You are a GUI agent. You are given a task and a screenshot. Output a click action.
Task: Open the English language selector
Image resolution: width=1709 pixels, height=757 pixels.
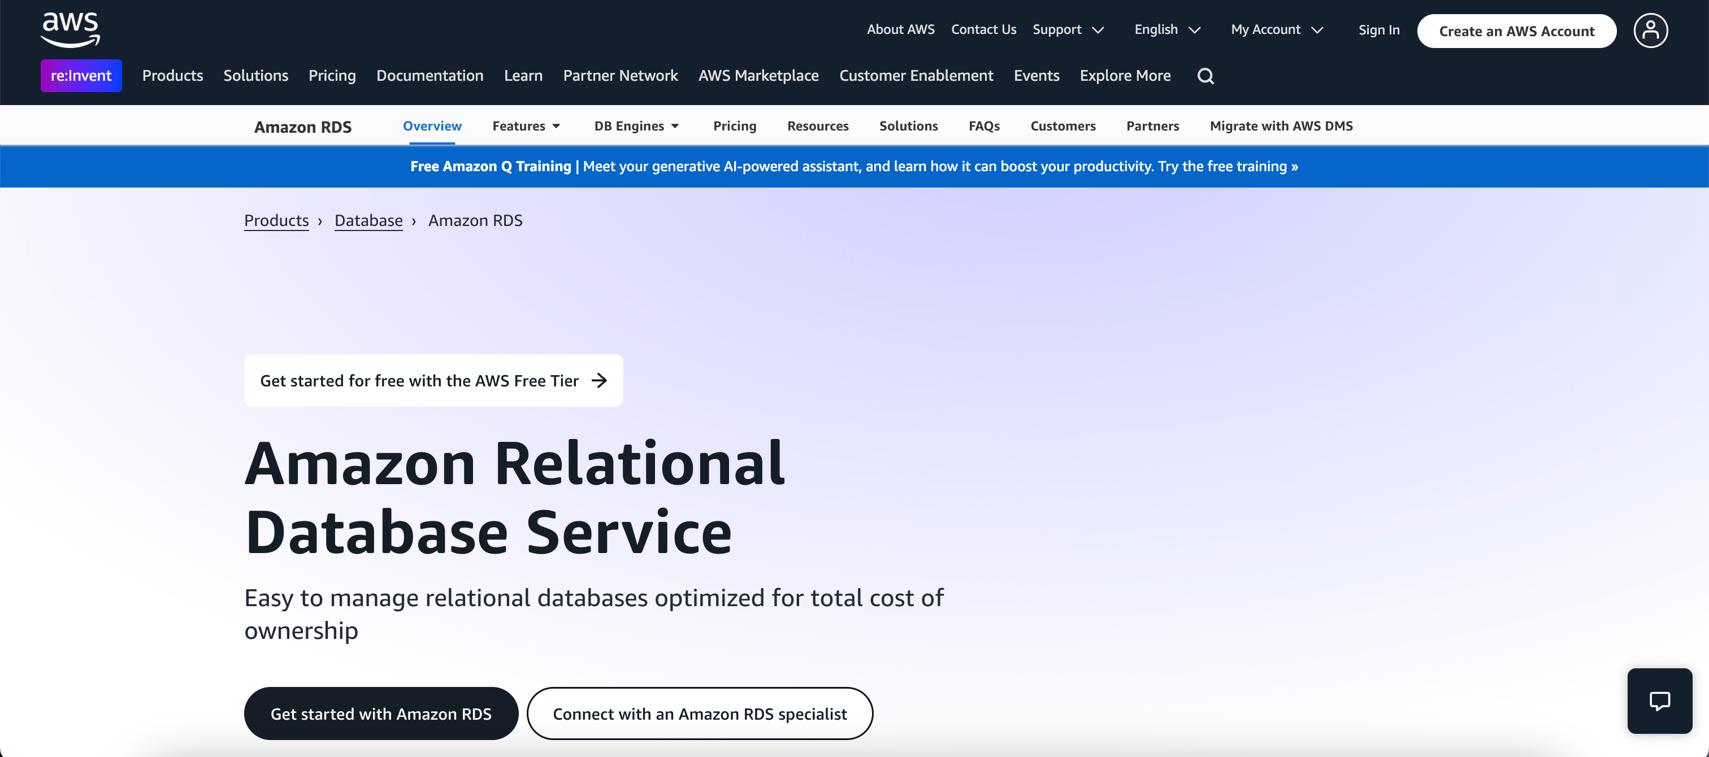(1167, 30)
